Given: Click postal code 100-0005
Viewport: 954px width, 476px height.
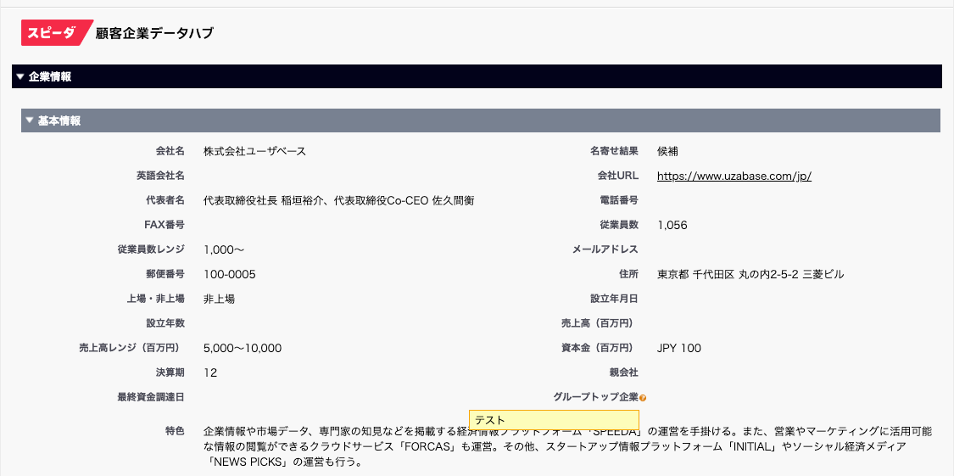Looking at the screenshot, I should 229,275.
